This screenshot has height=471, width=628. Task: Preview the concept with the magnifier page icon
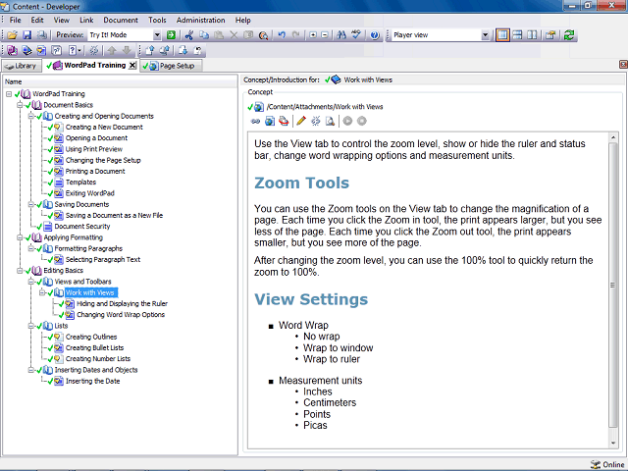pyautogui.click(x=330, y=121)
